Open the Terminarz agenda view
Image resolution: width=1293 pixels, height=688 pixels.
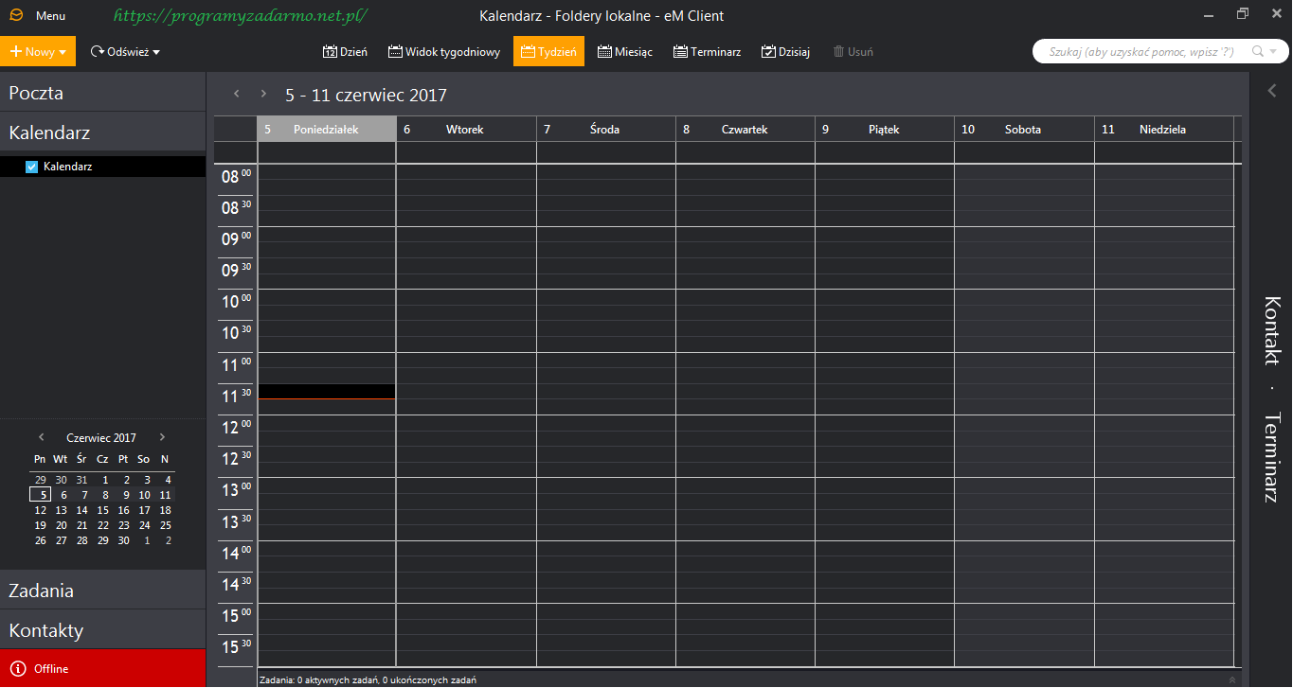tap(707, 52)
